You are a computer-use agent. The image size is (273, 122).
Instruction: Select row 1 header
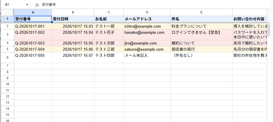[x=7, y=19]
